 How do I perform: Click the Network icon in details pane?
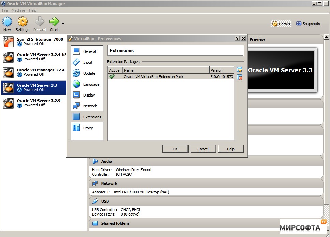[x=95, y=183]
